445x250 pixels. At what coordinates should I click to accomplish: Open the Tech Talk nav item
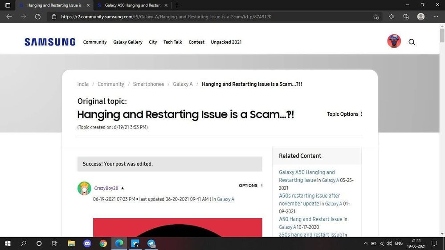172,42
